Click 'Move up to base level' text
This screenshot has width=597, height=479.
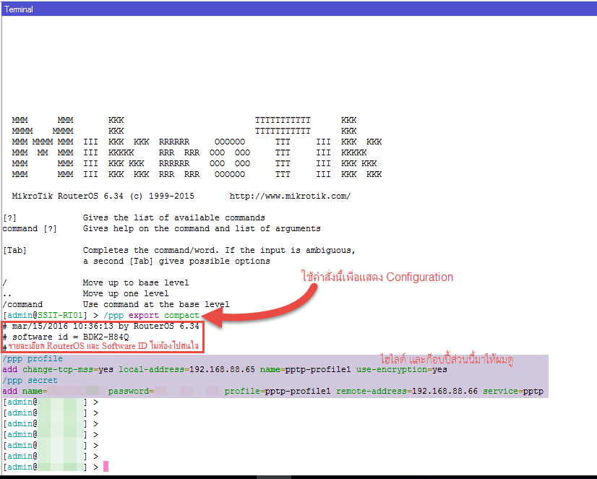tap(136, 282)
